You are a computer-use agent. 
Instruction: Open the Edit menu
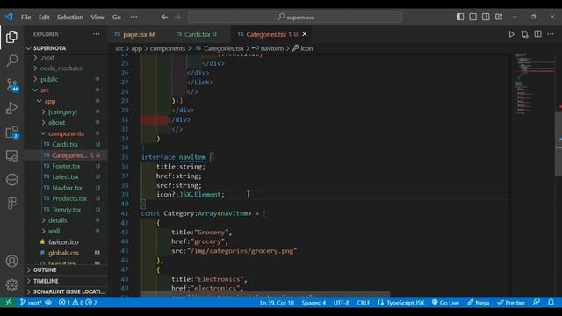tap(44, 17)
